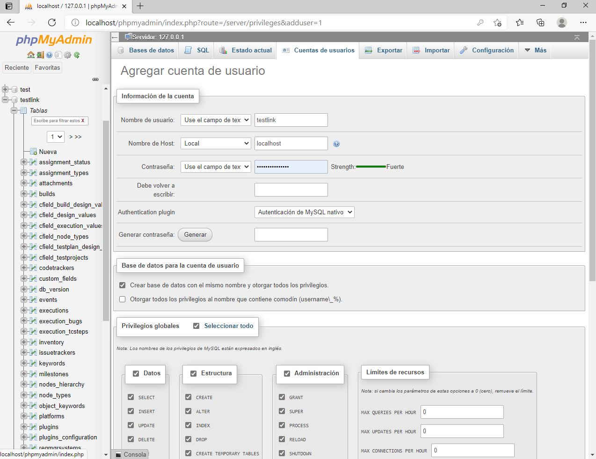Open the Nombre de usuario type dropdown

(x=216, y=120)
